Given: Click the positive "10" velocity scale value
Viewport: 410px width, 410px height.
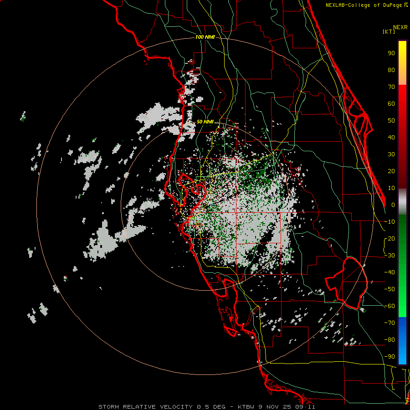Looking at the screenshot, I should pos(391,188).
